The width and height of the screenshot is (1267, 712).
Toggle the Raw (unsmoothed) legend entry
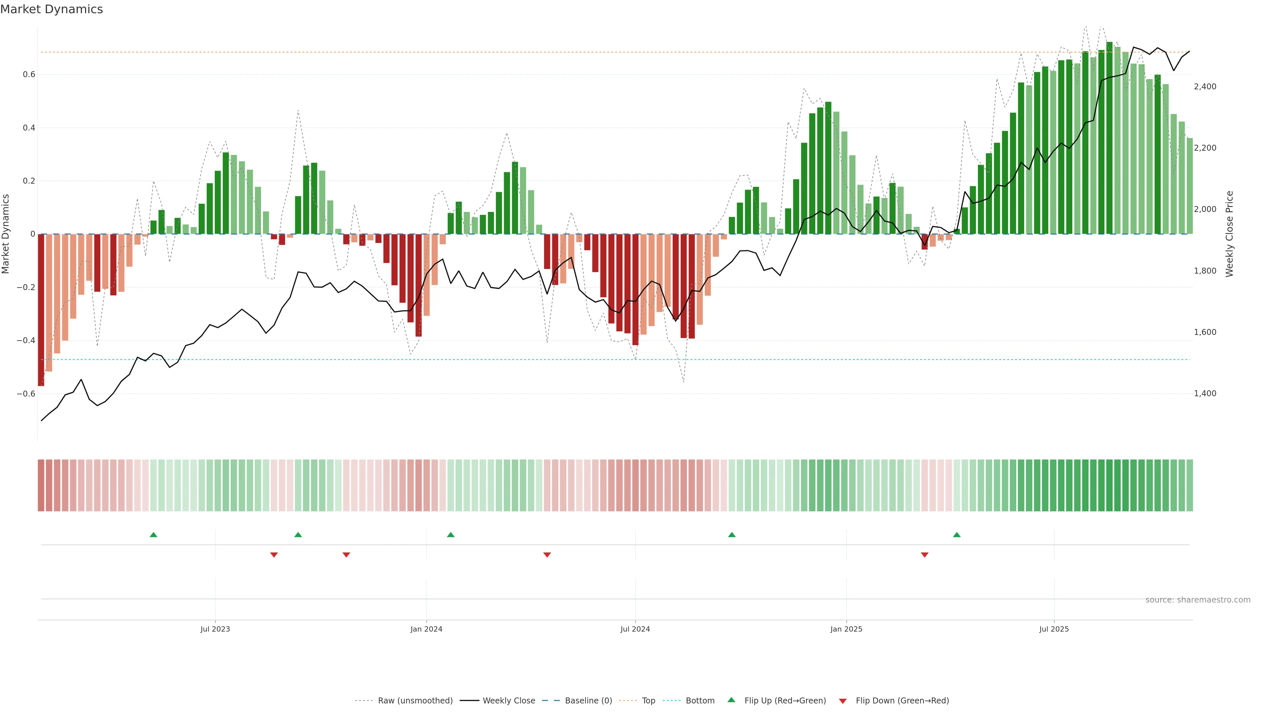(415, 701)
